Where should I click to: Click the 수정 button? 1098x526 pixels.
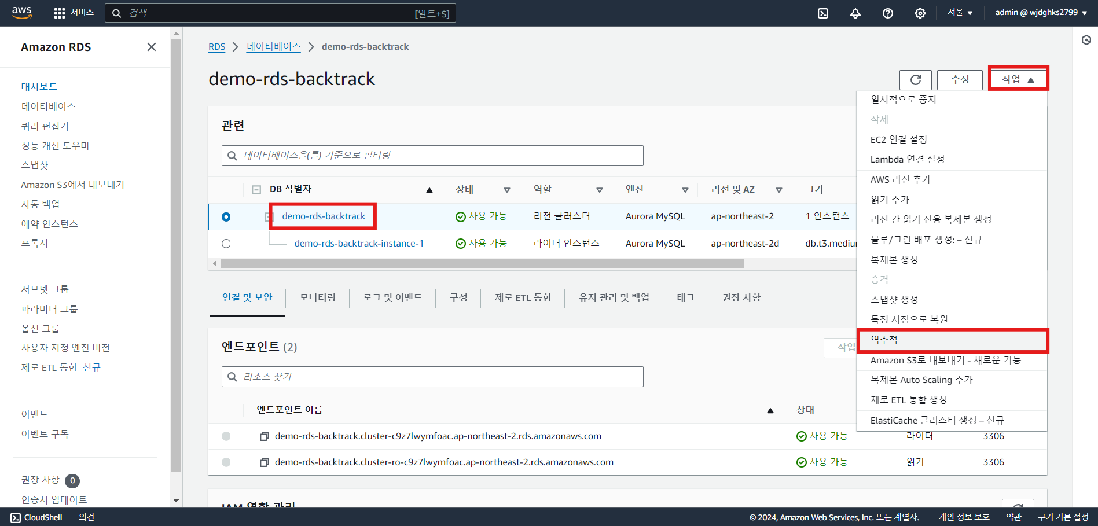(x=960, y=80)
